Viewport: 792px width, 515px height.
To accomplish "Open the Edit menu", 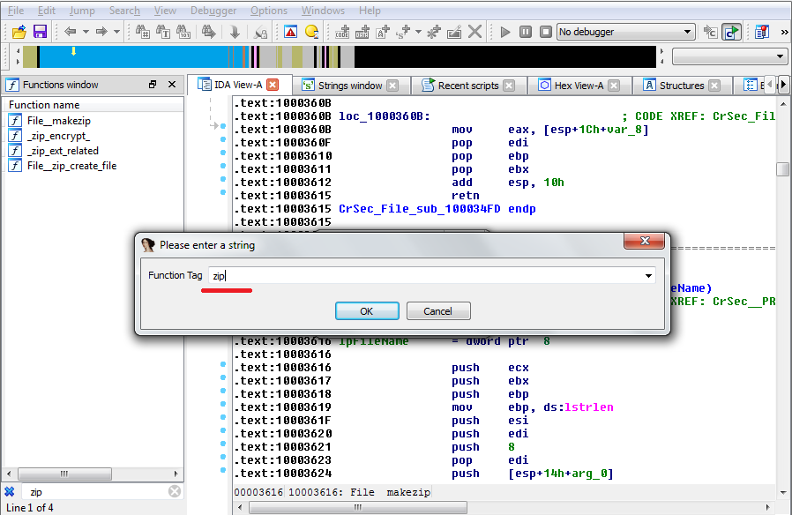I will click(x=47, y=11).
